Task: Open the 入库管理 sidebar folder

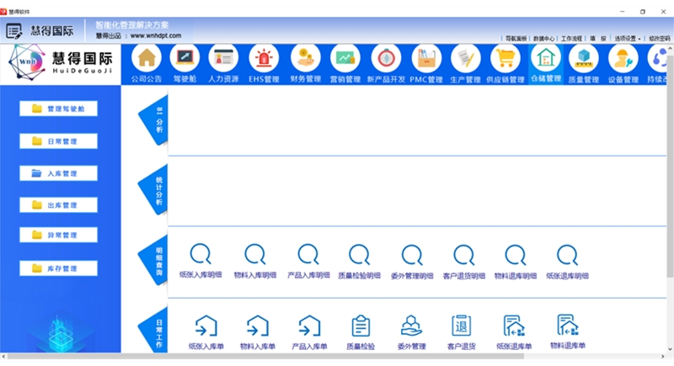Action: point(58,173)
